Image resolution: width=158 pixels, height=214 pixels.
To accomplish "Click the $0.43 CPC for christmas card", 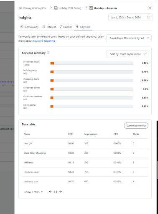I will [71, 172].
